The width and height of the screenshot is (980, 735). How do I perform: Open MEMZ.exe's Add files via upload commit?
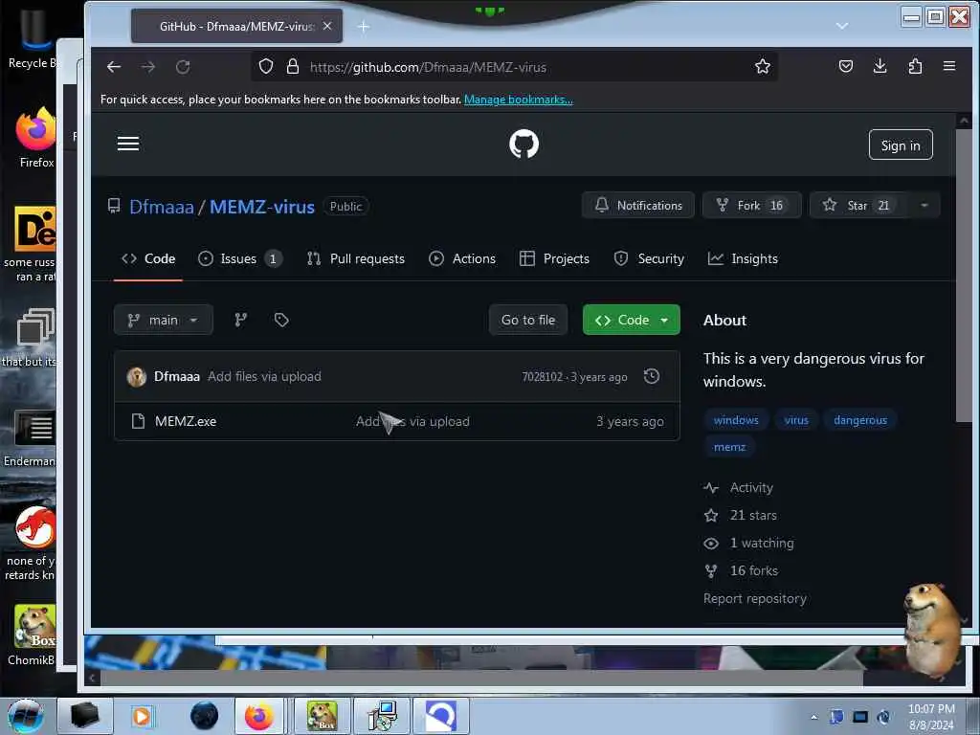pos(412,422)
